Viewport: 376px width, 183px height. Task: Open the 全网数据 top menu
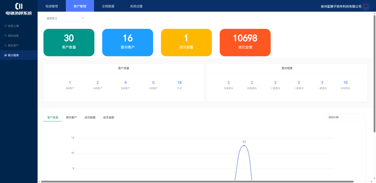pyautogui.click(x=108, y=6)
